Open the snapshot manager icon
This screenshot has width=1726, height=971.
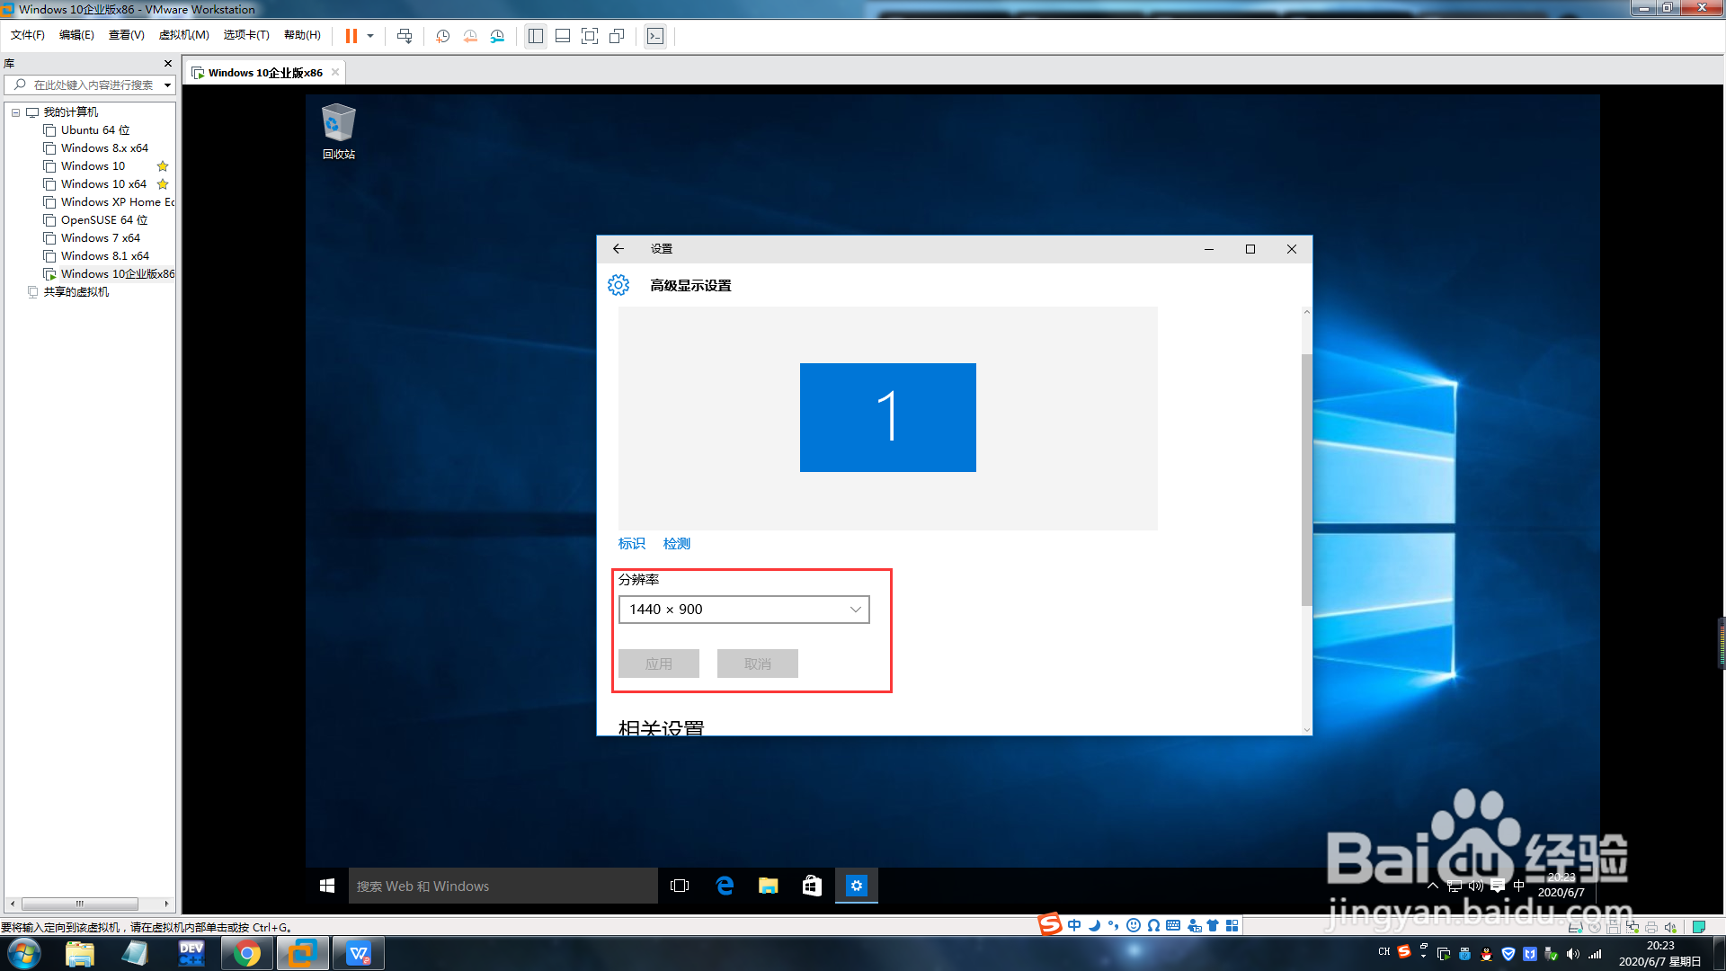click(x=497, y=36)
